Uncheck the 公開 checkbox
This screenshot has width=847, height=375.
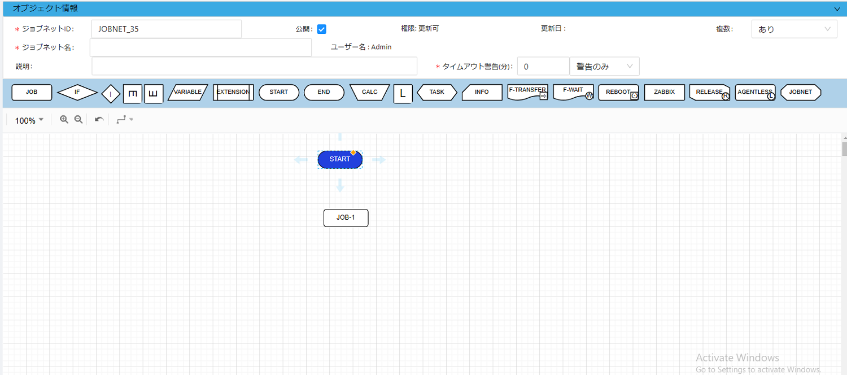coord(321,29)
